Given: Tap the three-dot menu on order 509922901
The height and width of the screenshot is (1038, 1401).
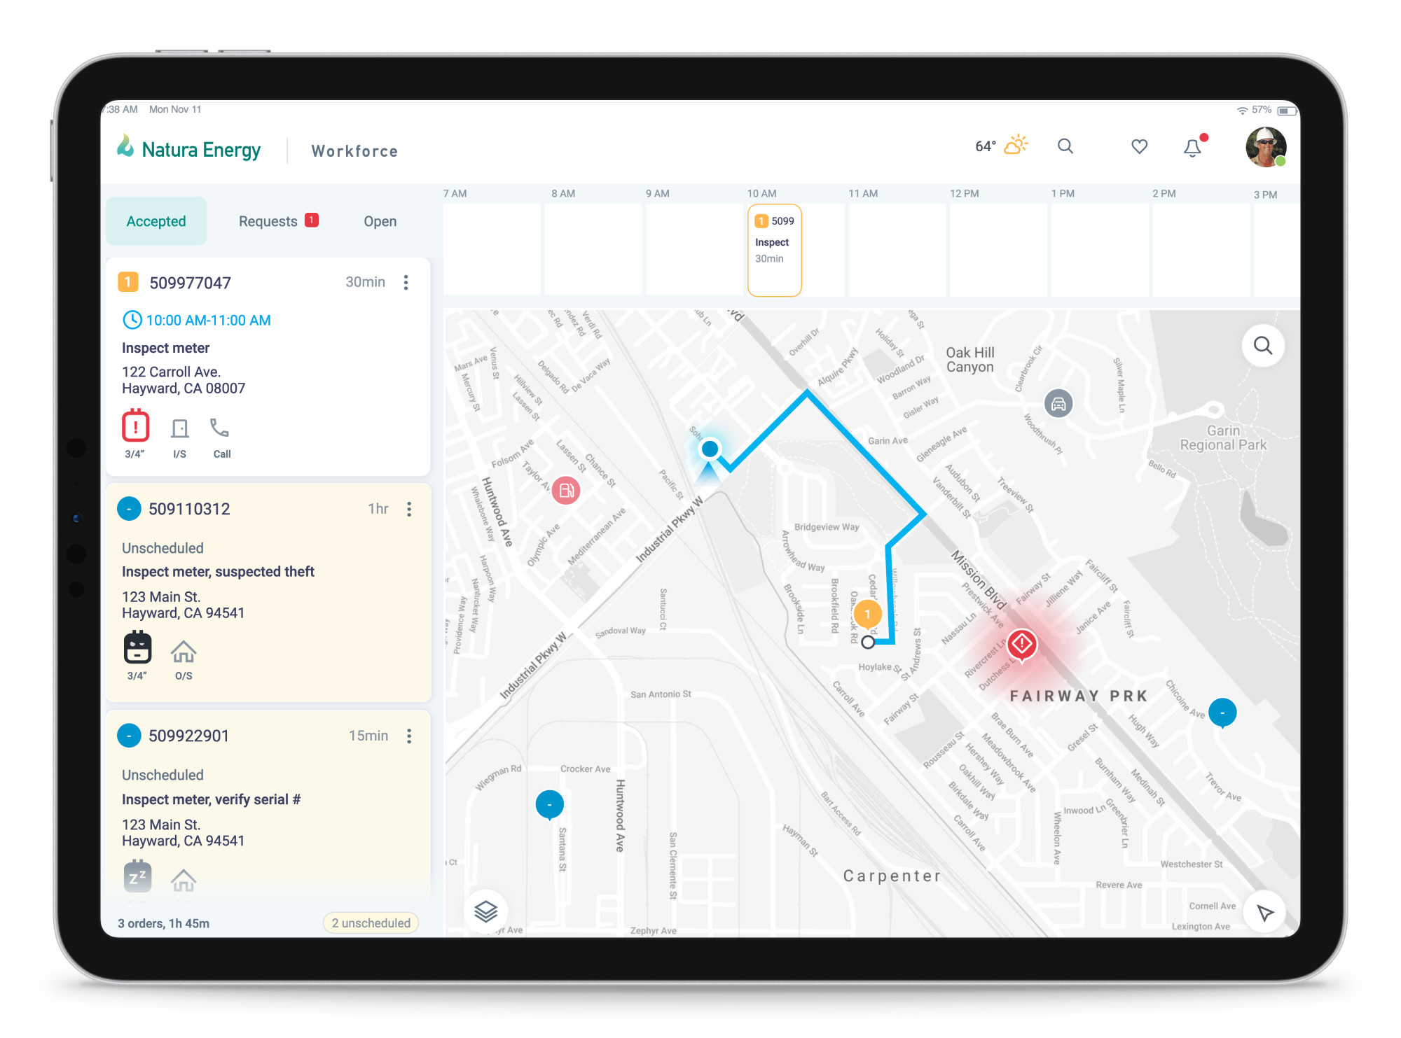Looking at the screenshot, I should 409,736.
